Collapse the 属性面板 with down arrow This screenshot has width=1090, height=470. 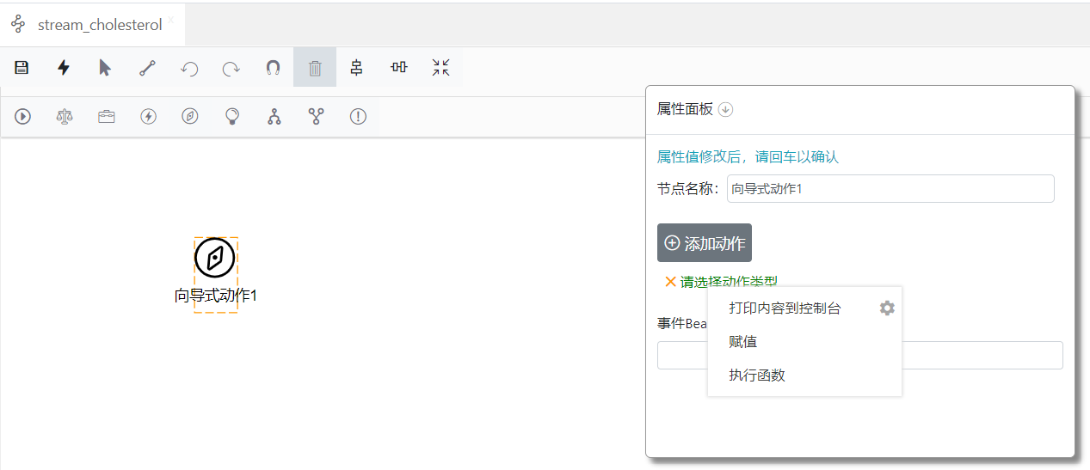point(725,109)
